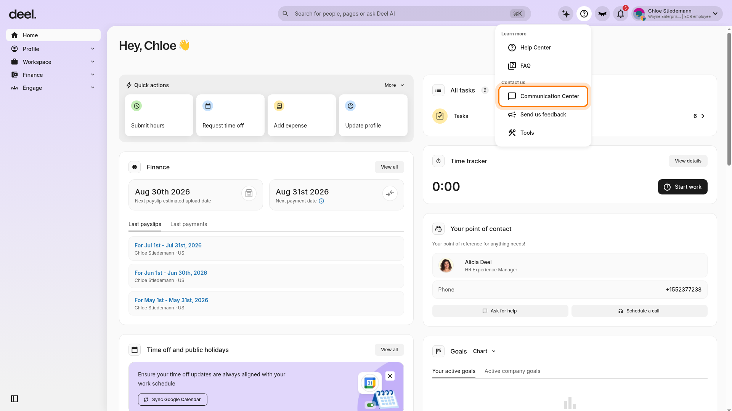Click the All tasks list icon
This screenshot has width=732, height=411.
438,90
